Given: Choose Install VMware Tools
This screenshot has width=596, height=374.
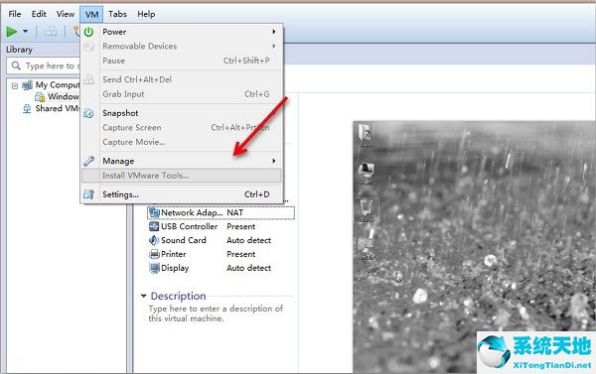Looking at the screenshot, I should 182,176.
